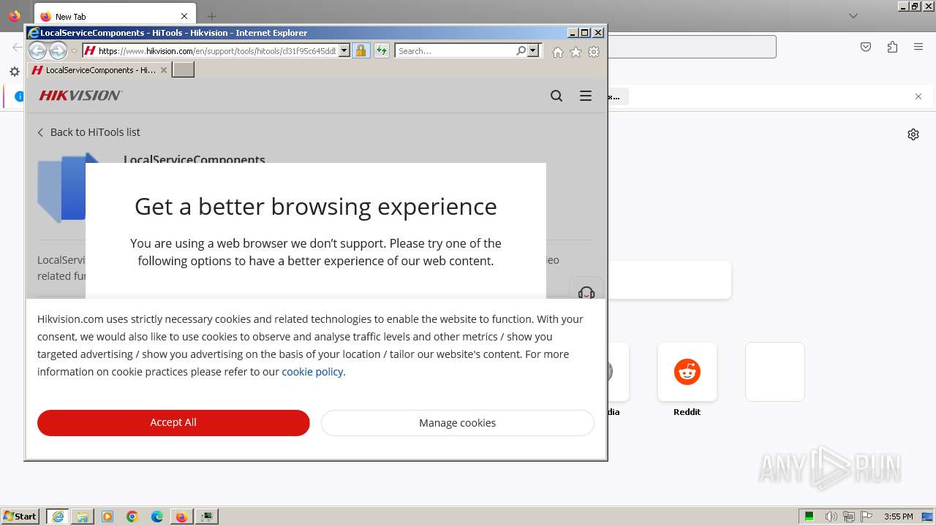Click the 'Get a better browsing experience' heading
Screen dimensions: 936x526
pyautogui.click(x=316, y=207)
